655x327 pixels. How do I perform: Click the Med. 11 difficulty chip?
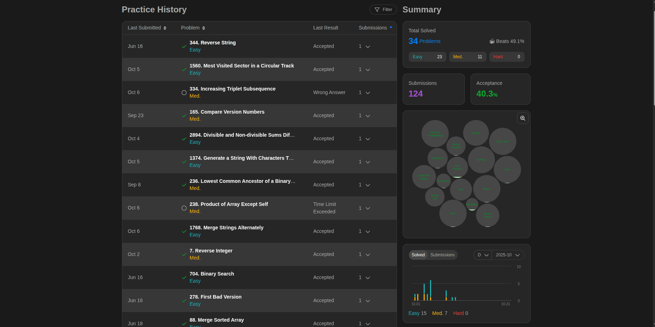[x=467, y=57]
